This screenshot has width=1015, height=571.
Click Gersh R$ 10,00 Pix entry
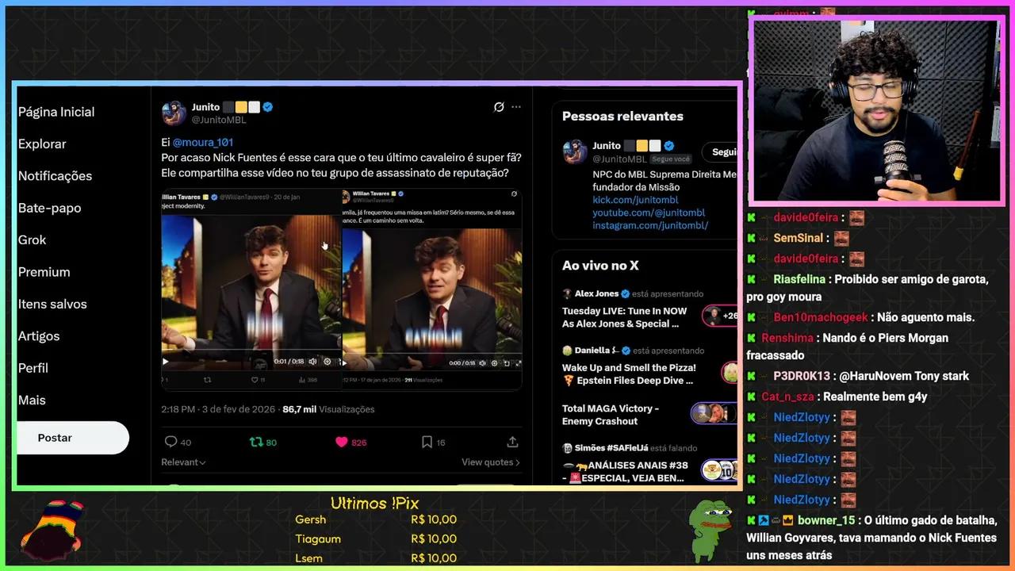(376, 519)
